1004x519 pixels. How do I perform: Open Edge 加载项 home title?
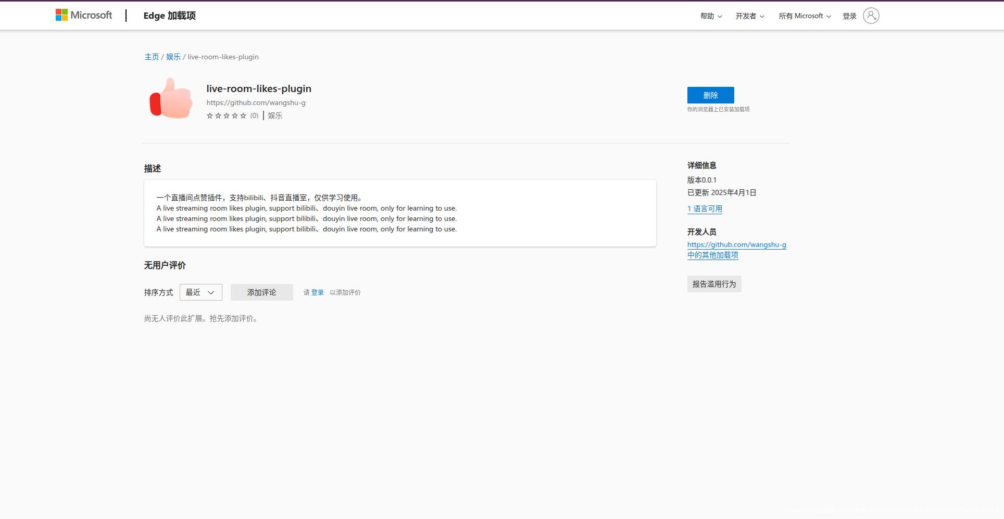(169, 16)
